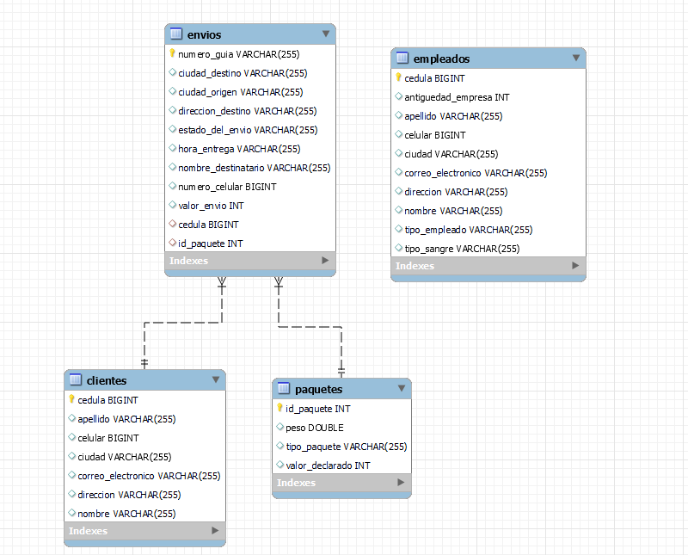688x555 pixels.
Task: Click the key icon next to cedula in clientes
Action: [72, 400]
